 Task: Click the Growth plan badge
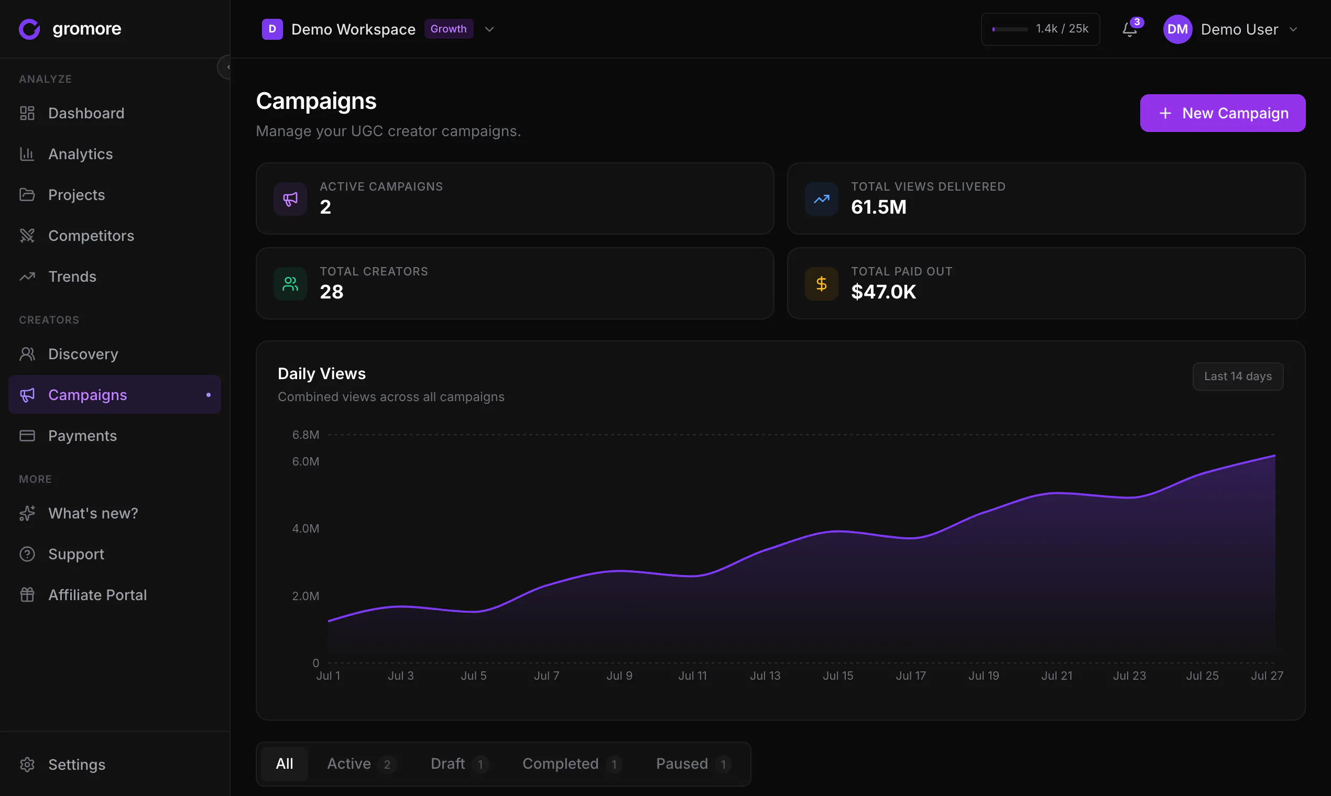click(449, 29)
